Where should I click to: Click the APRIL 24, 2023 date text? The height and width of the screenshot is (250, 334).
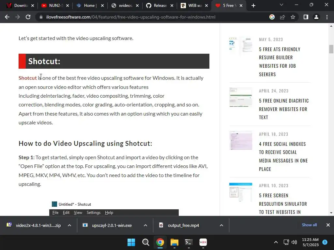274,91
